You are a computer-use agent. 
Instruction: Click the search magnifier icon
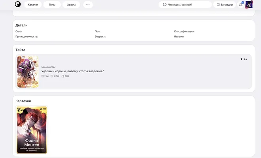(165, 5)
